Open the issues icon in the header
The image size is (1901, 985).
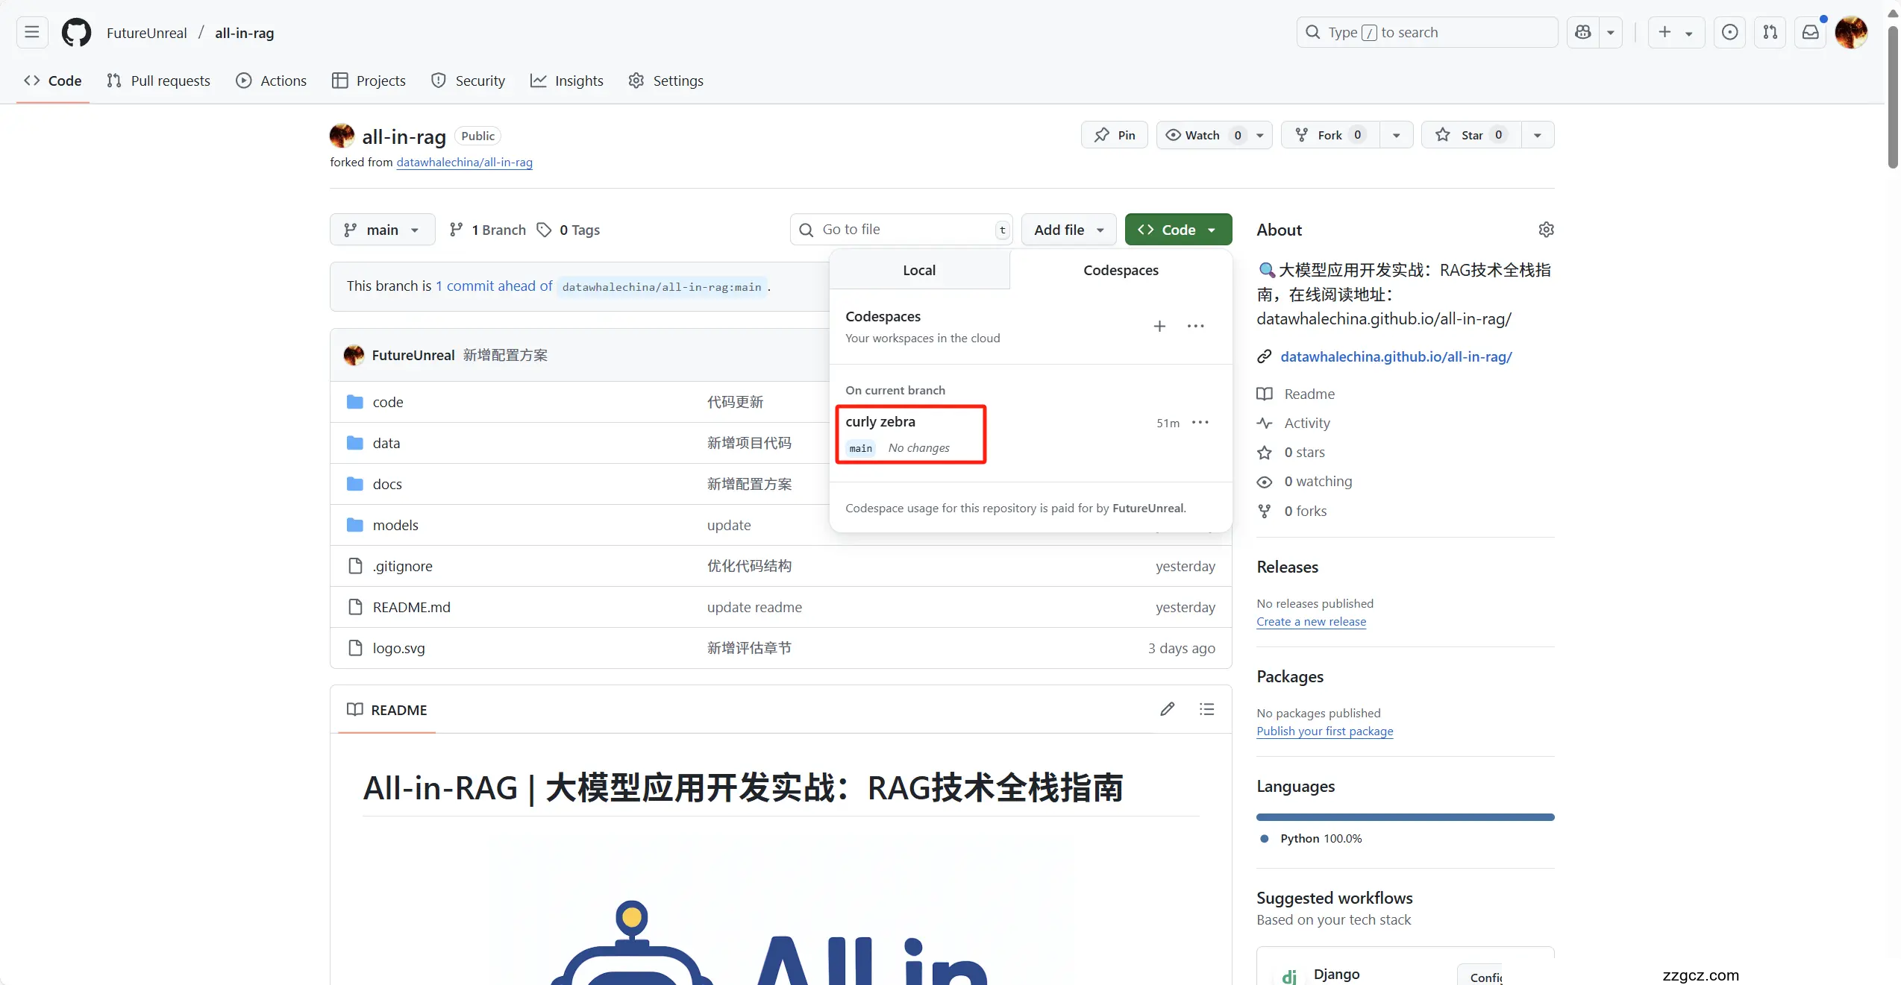point(1729,33)
